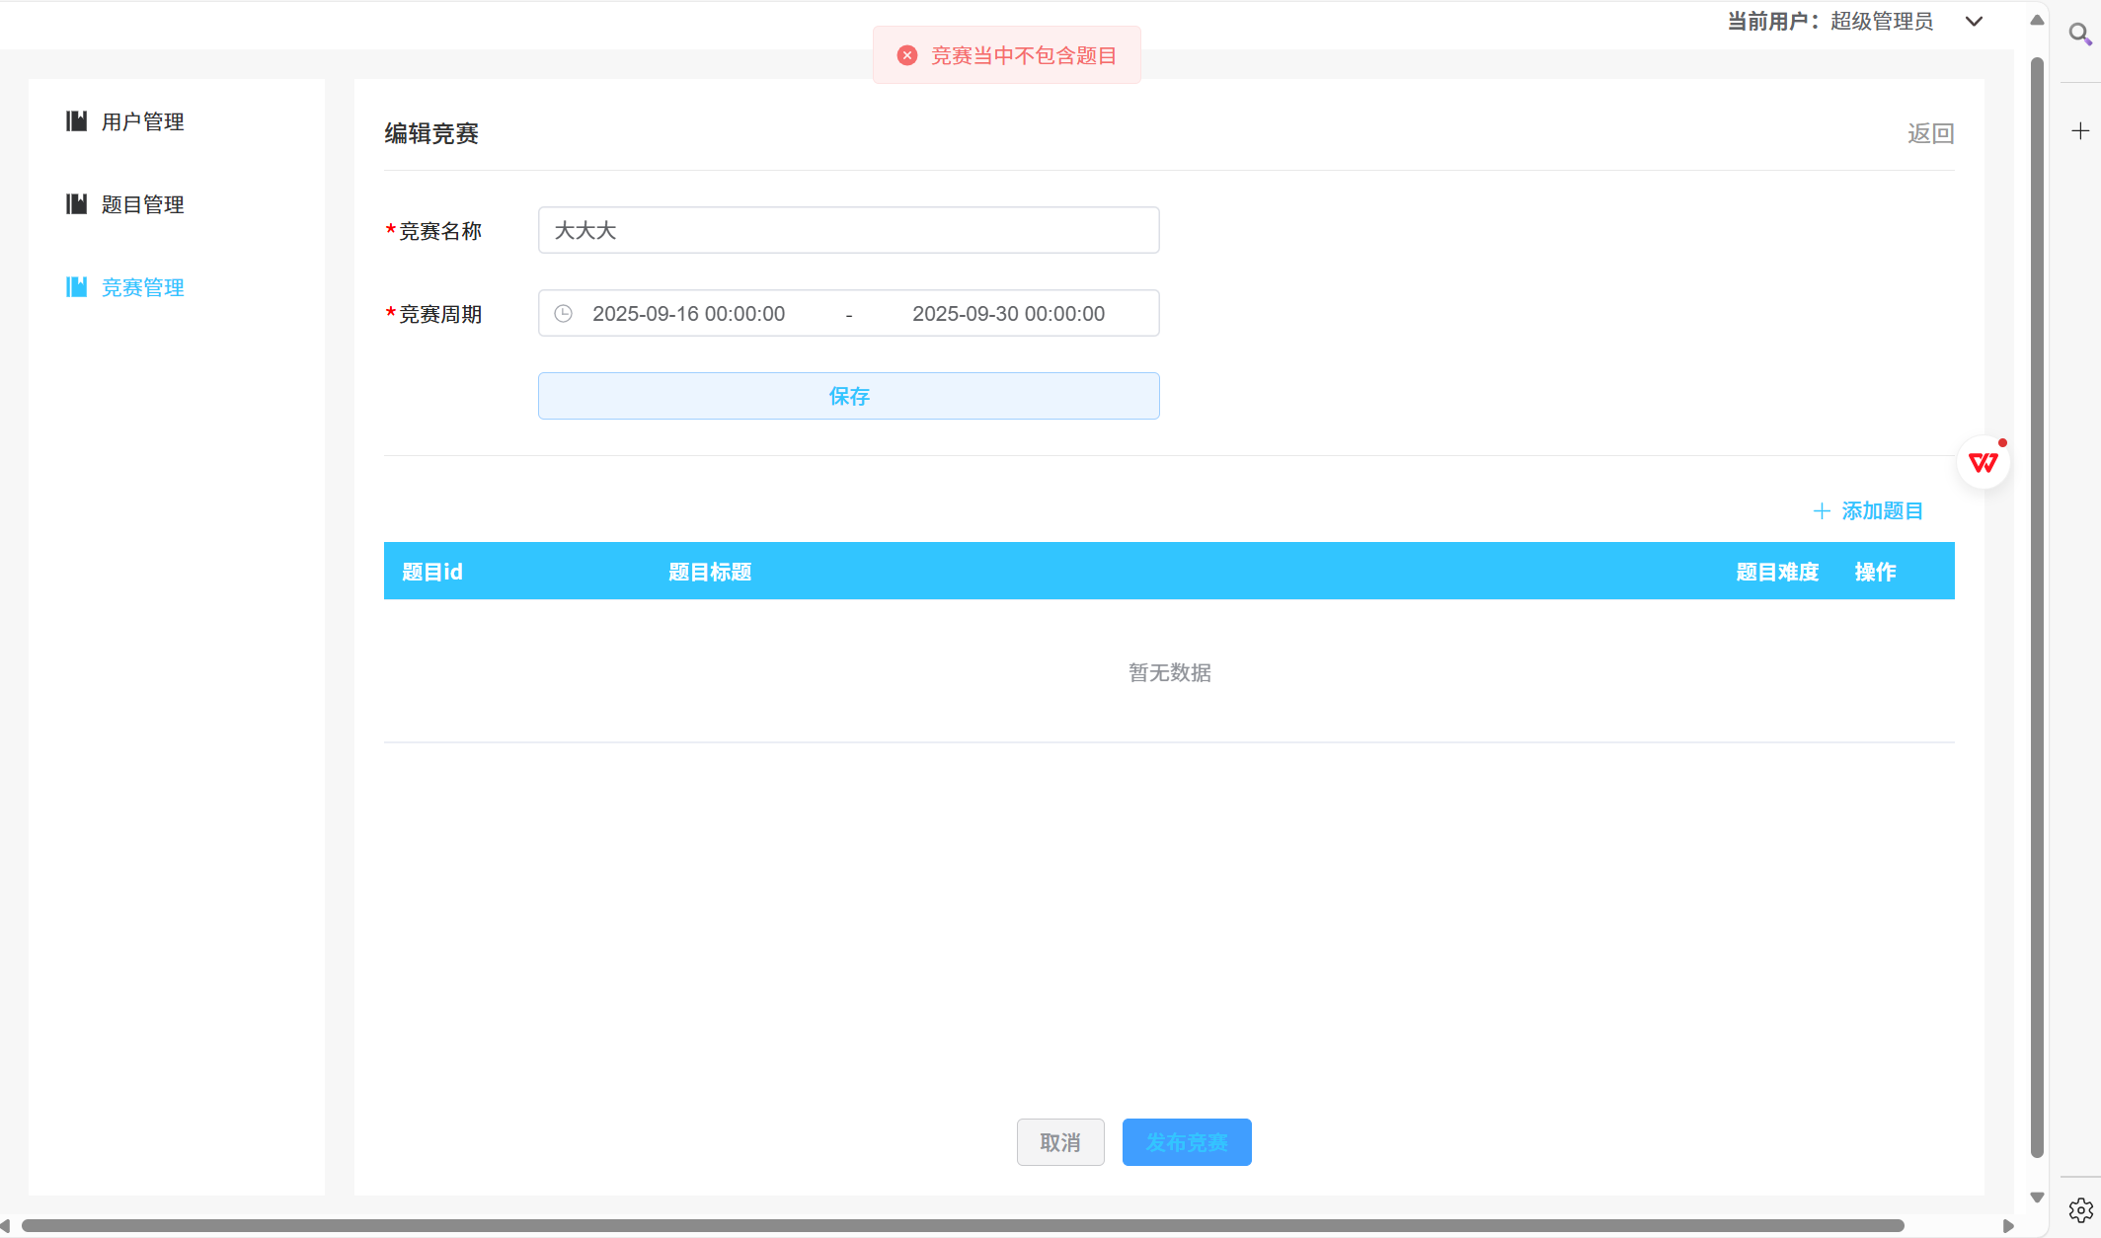Click the red WPS floating icon
This screenshot has height=1238, width=2101.
1983,462
